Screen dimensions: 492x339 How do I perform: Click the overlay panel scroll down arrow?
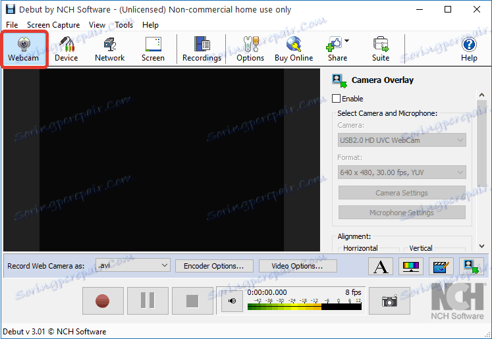pyautogui.click(x=481, y=246)
